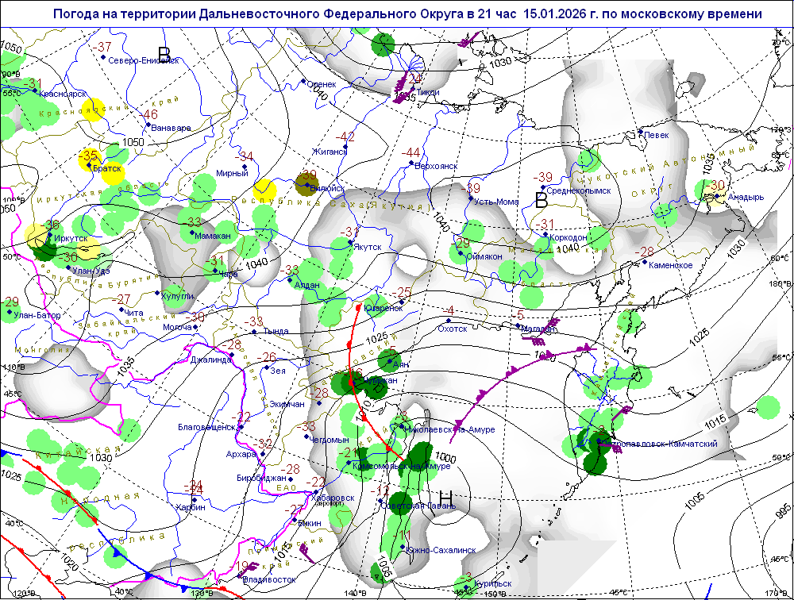Click the Улан-Батор city label
Screen dimensions: 794x600
point(37,316)
